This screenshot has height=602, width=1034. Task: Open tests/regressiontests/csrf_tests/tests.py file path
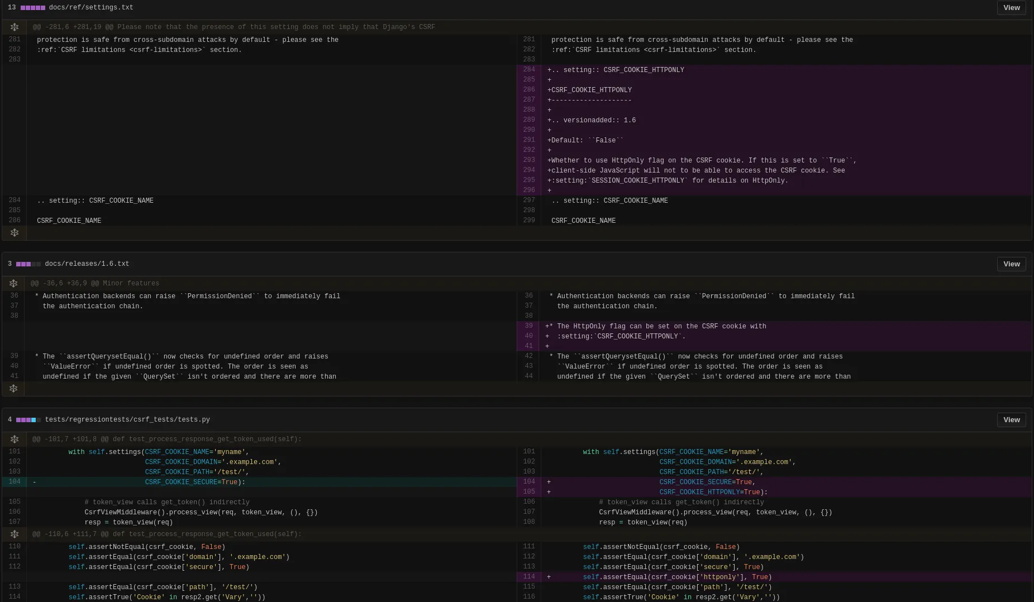pyautogui.click(x=127, y=420)
